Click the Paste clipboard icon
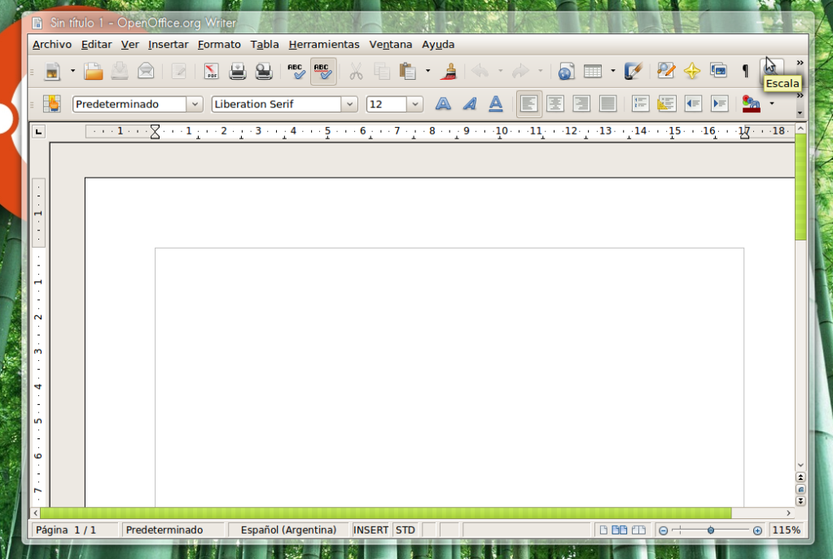The width and height of the screenshot is (833, 559). (x=407, y=71)
